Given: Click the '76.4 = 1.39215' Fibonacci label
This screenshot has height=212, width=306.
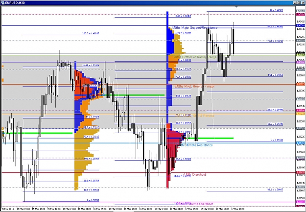Looking at the screenshot, I should click(x=92, y=137).
